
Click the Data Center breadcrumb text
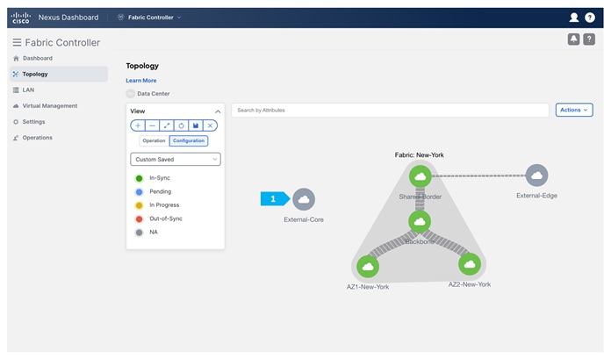(x=153, y=94)
